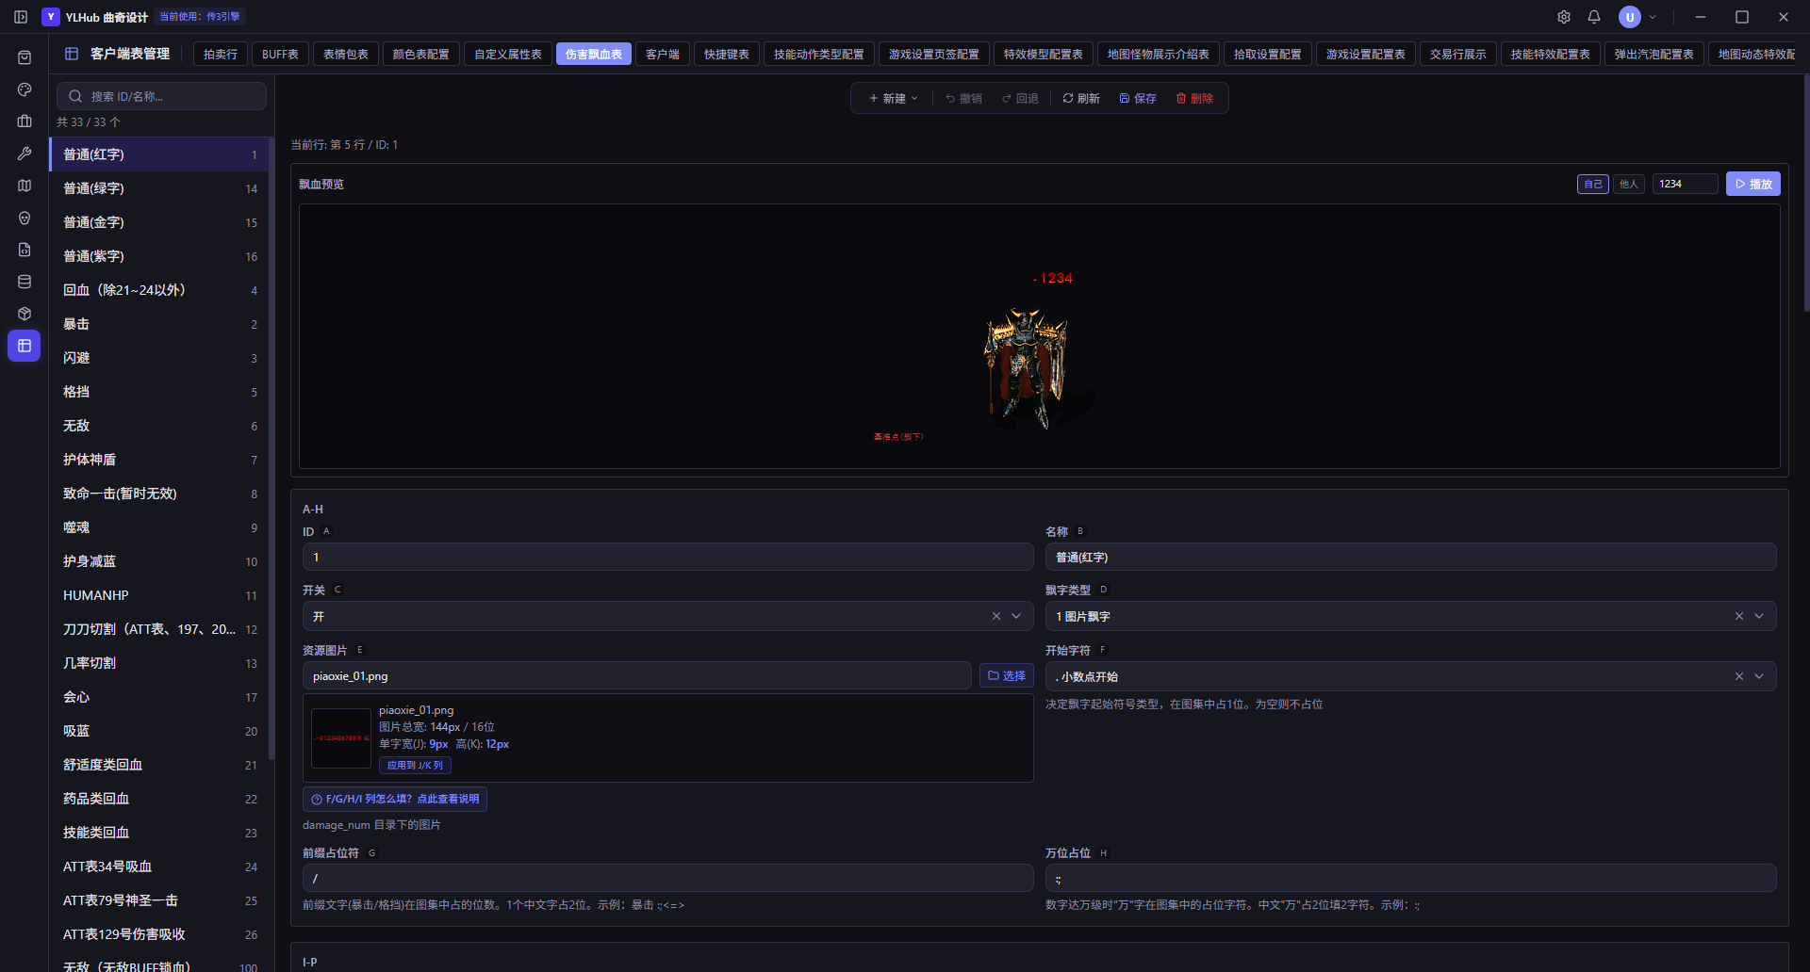Click the 3D cube sidebar icon
The height and width of the screenshot is (972, 1810).
tap(25, 314)
